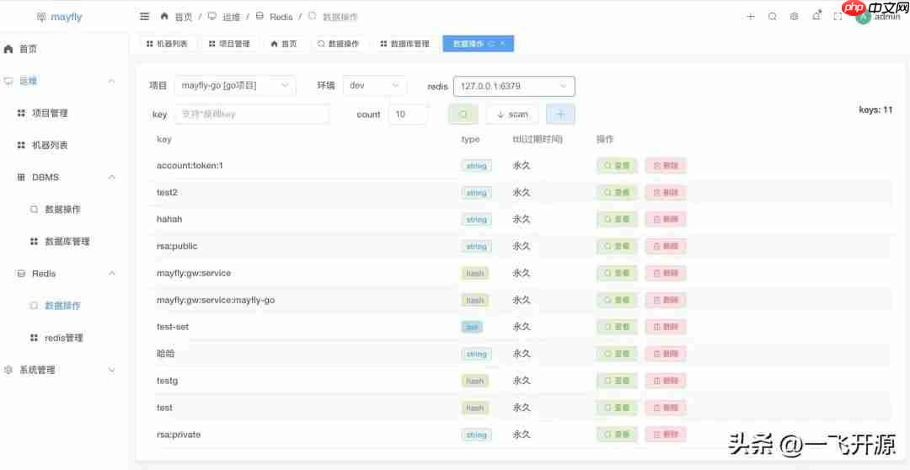Screen dimensions: 910x470
Task: Toggle the fullscreen icon in header
Action: tap(838, 17)
